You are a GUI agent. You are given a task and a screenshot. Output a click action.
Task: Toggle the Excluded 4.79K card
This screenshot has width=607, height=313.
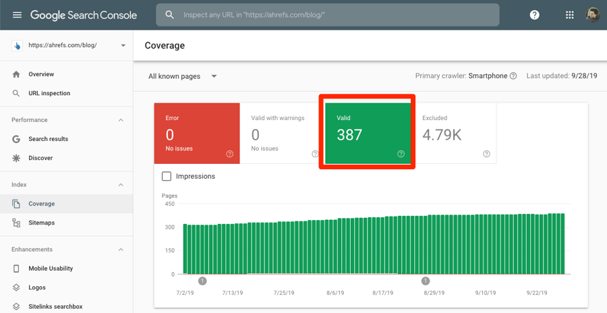click(454, 134)
